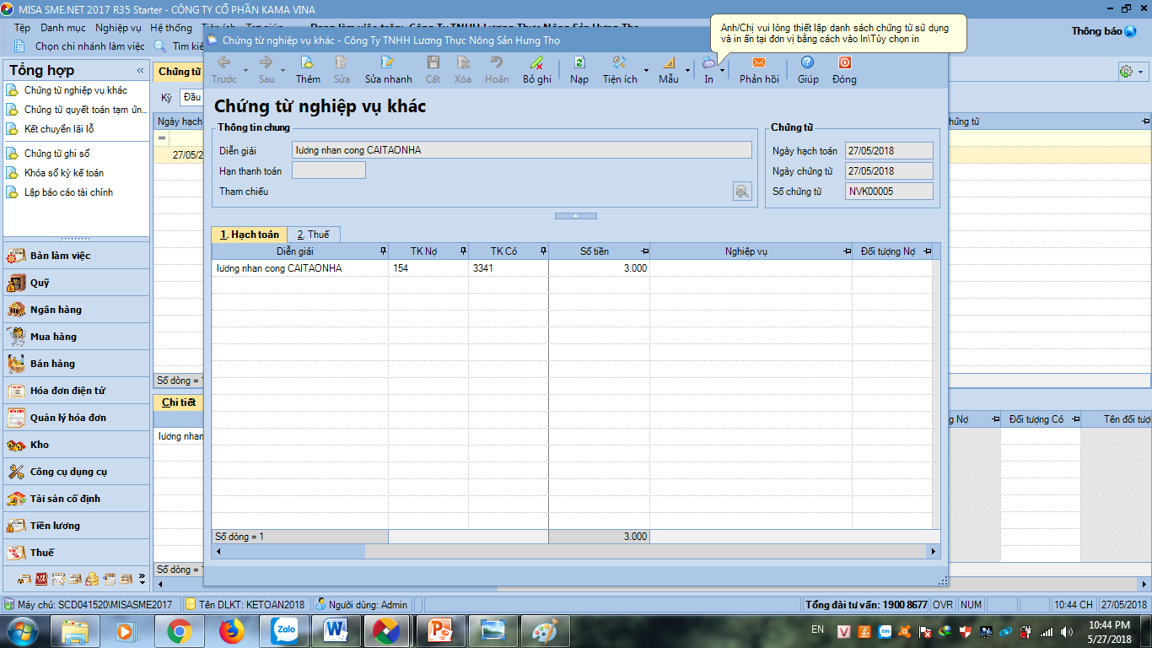This screenshot has width=1152, height=648.
Task: Click the Cất save disk icon
Action: [433, 62]
